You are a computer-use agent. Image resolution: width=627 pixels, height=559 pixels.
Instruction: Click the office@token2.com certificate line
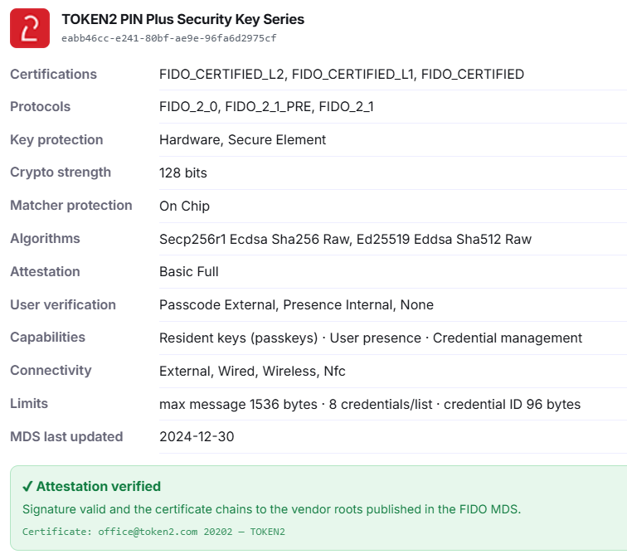[x=153, y=532]
